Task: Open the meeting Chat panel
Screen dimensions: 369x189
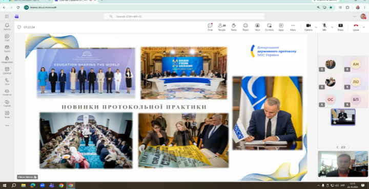Action: [x=210, y=27]
